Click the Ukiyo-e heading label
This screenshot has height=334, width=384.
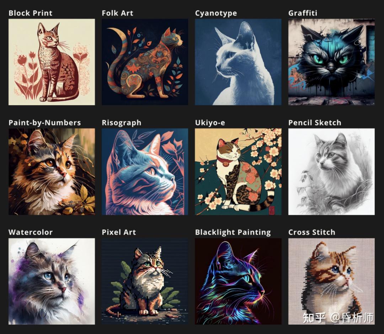[x=210, y=122]
